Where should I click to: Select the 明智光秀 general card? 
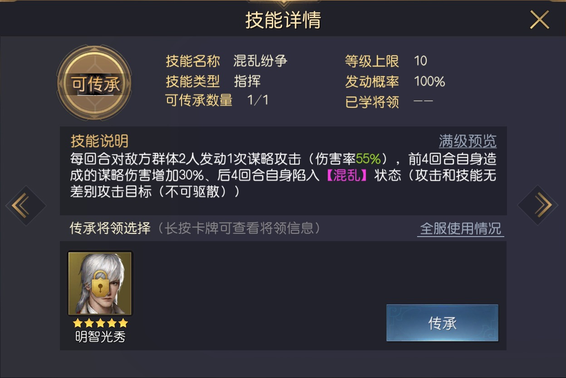(100, 284)
